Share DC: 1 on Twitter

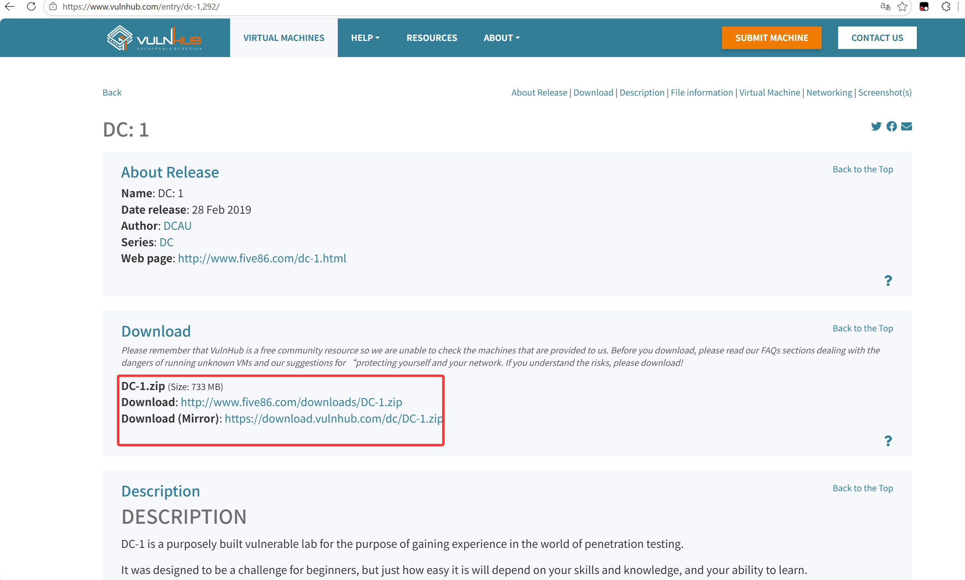click(876, 127)
